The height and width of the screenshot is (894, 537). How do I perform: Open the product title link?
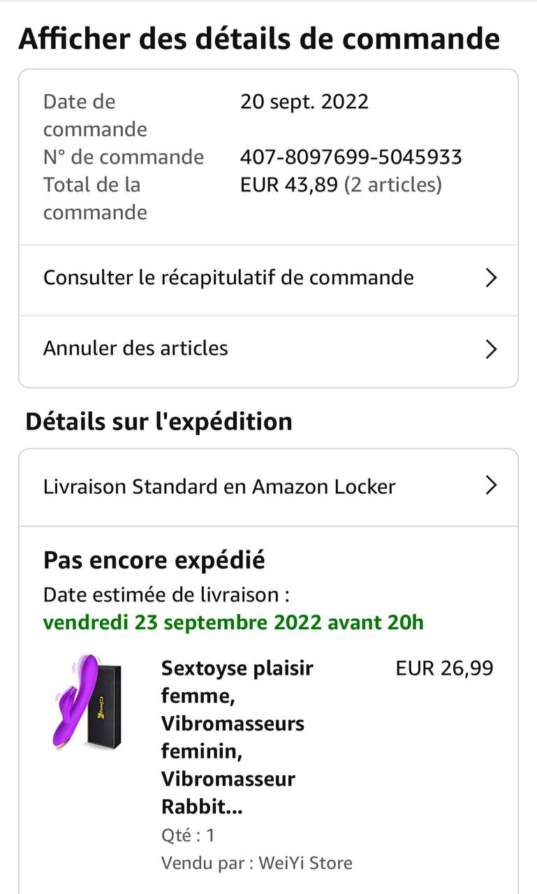click(237, 737)
